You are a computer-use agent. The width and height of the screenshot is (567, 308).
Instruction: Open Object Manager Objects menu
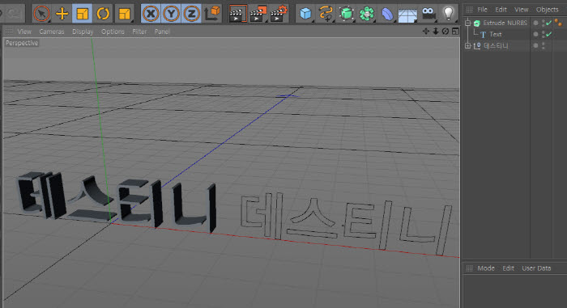[x=547, y=10]
